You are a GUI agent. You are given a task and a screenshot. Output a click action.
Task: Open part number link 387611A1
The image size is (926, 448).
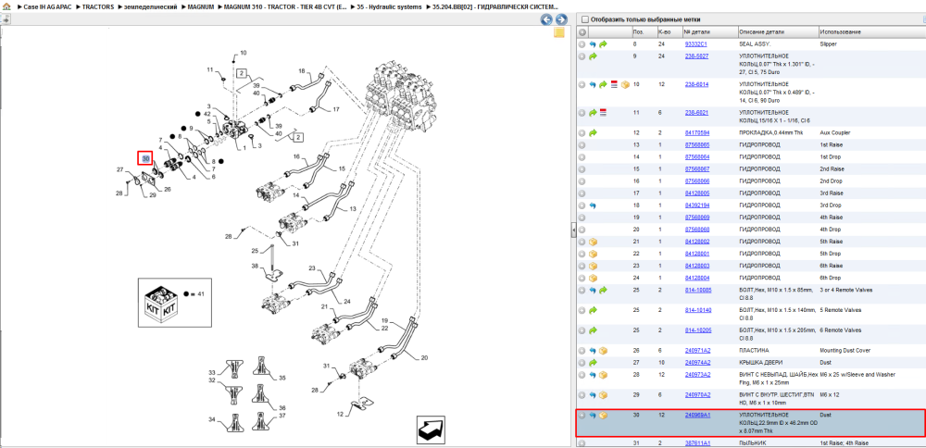pyautogui.click(x=697, y=442)
